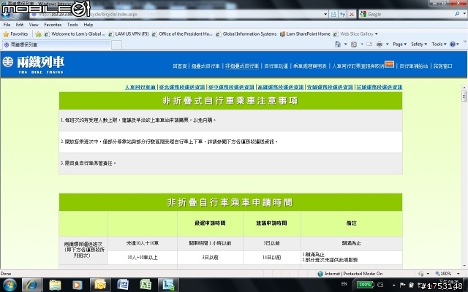The width and height of the screenshot is (468, 292).
Task: Click the page scrollbar up arrow
Action: 464,88
